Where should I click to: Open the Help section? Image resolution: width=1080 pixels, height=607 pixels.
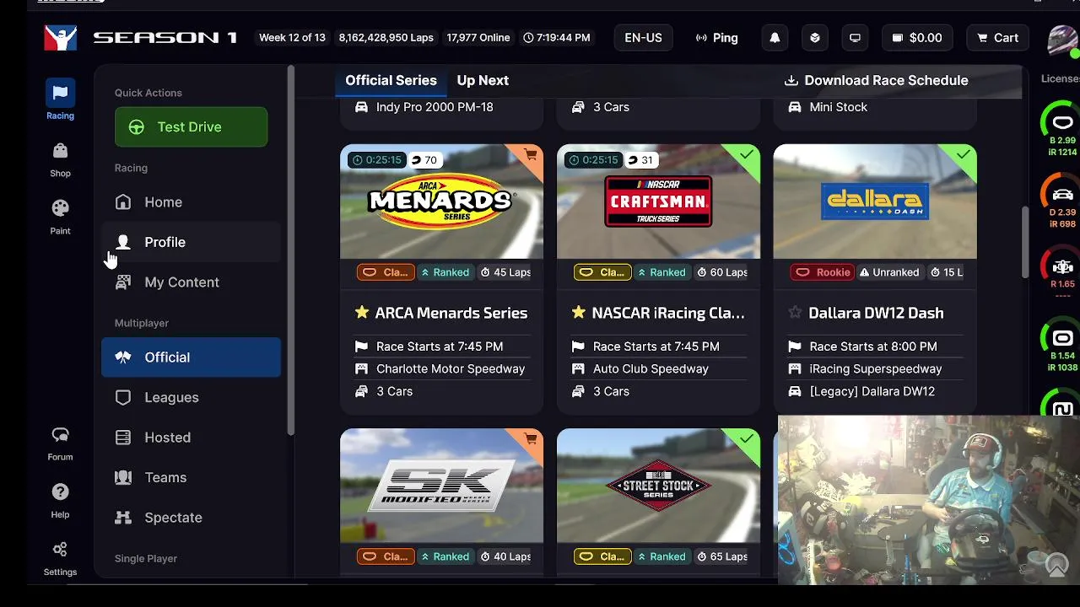click(60, 500)
